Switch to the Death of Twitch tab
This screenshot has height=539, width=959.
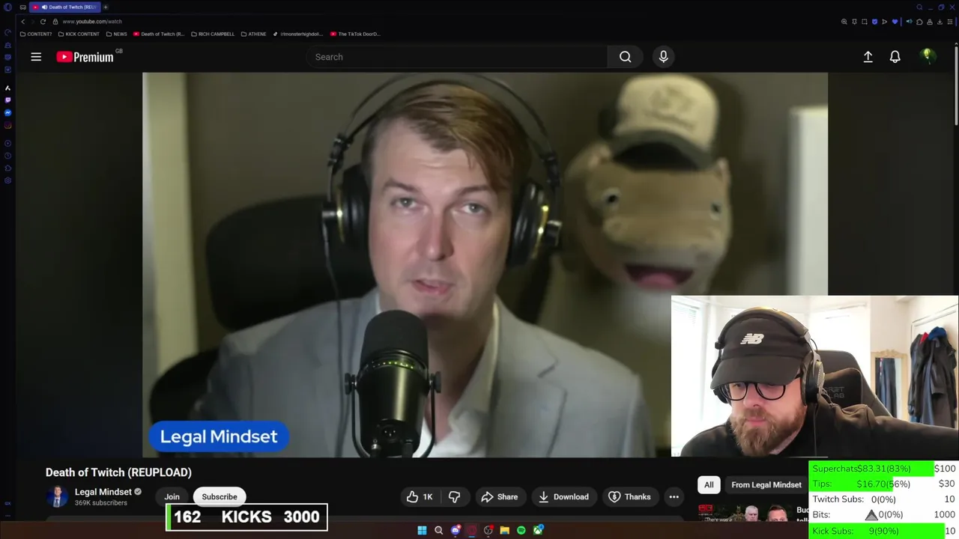pos(66,7)
